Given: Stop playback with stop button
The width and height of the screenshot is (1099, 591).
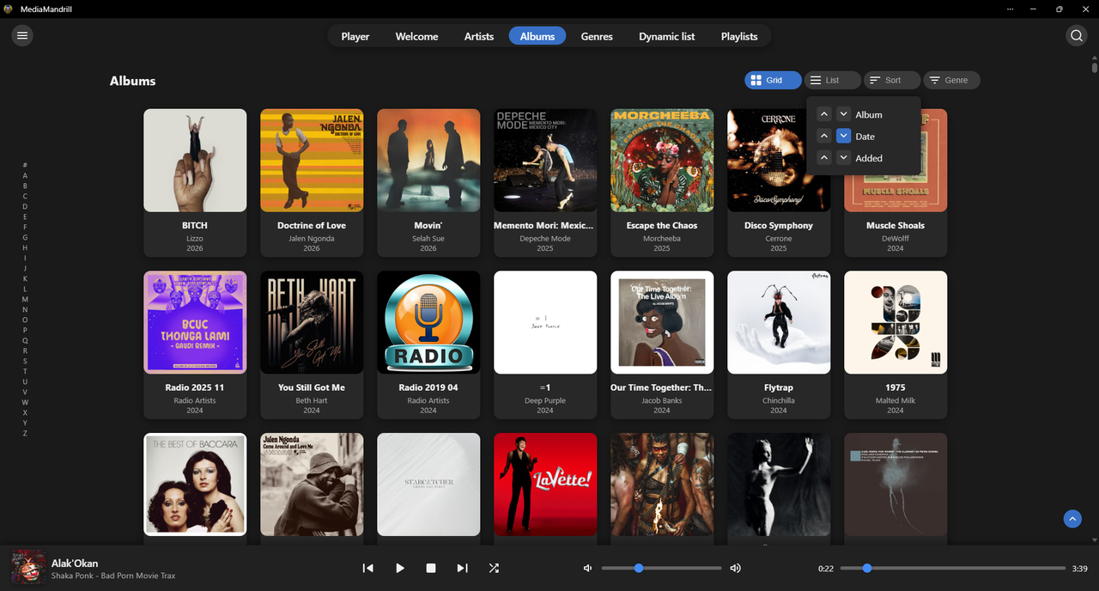Looking at the screenshot, I should pos(431,568).
